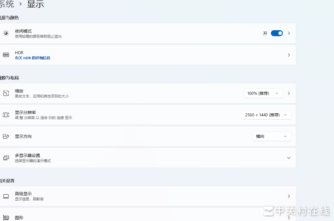The image size is (334, 221).
Task: Click the multiple displays icon
Action: [6, 158]
